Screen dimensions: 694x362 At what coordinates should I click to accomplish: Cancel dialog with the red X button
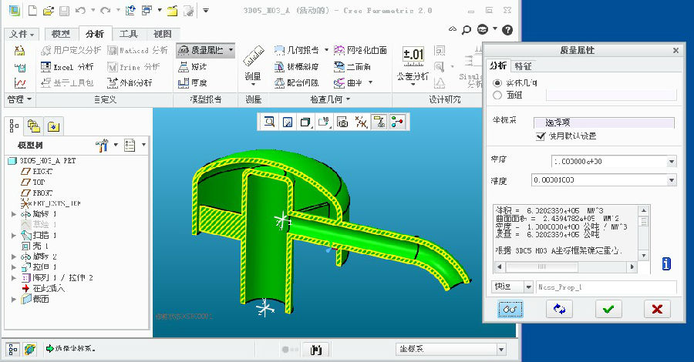657,309
